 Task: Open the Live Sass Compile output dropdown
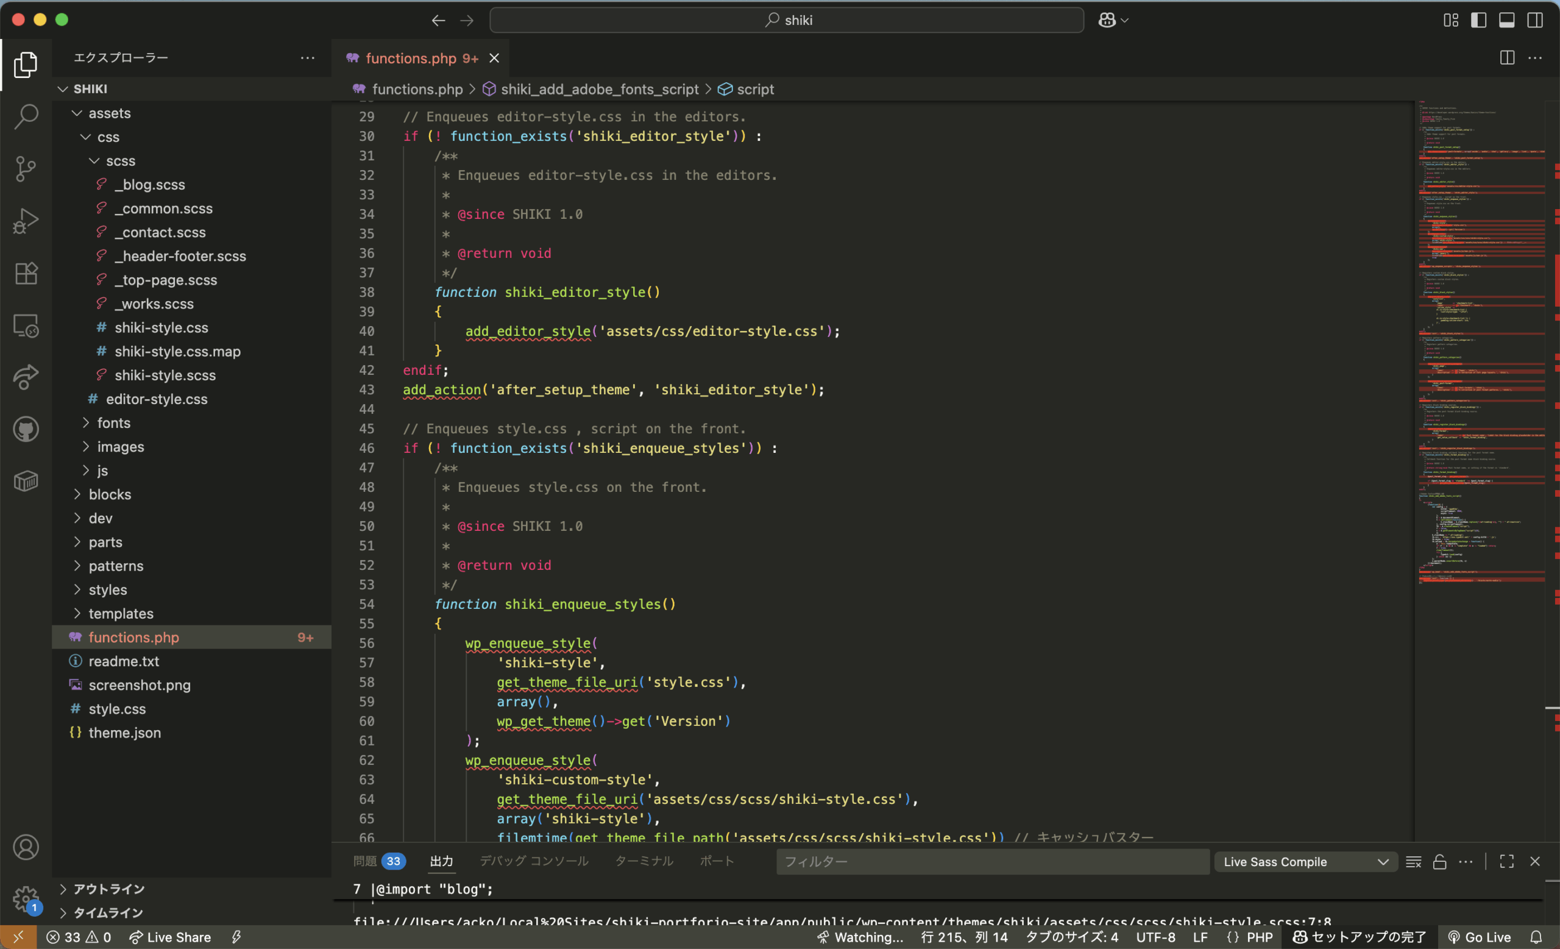[1305, 862]
